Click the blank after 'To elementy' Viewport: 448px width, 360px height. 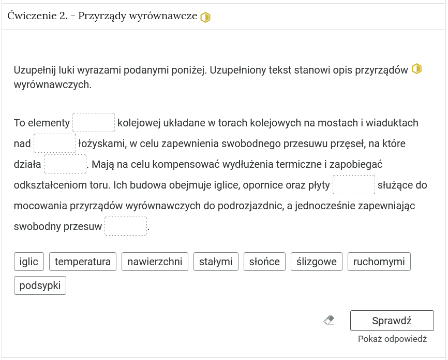94,122
